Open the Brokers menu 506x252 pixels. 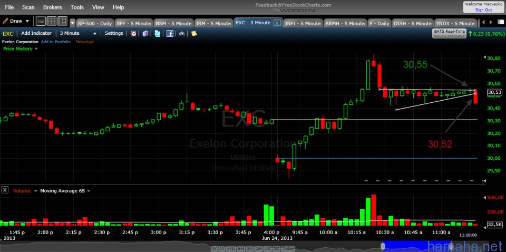pos(53,7)
